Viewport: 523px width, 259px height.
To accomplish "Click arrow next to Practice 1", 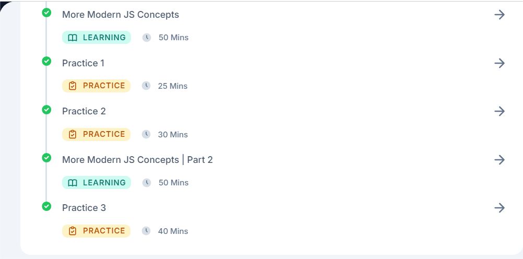I will click(500, 63).
